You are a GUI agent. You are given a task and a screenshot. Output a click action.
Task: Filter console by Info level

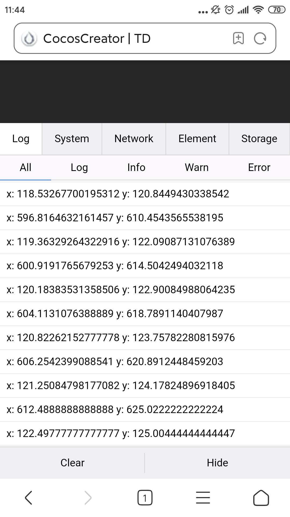[136, 167]
